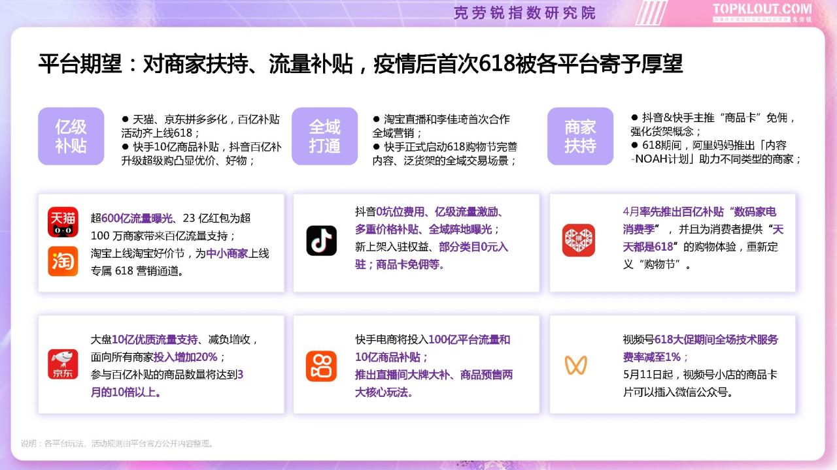Click text 快手电商将投入100亿平台流量

(x=433, y=339)
